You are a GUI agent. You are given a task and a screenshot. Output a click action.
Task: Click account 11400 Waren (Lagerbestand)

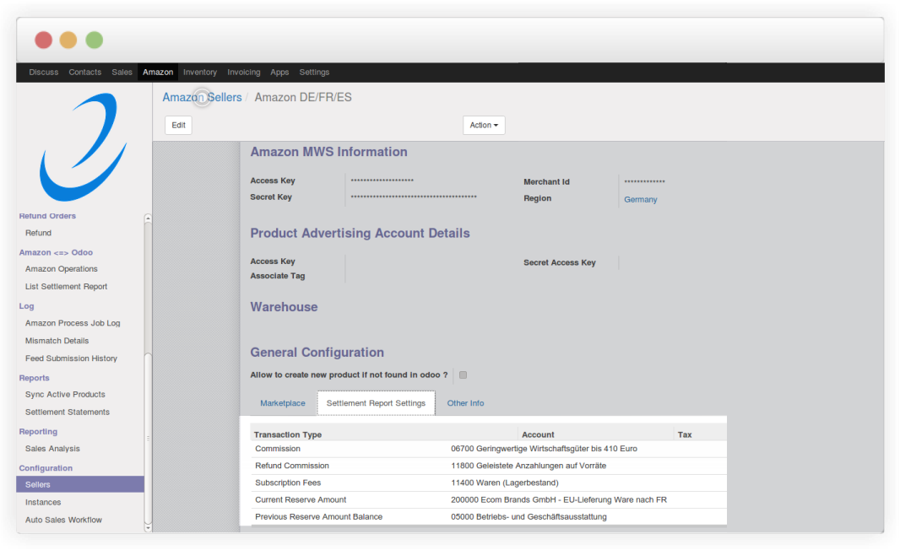coord(505,483)
